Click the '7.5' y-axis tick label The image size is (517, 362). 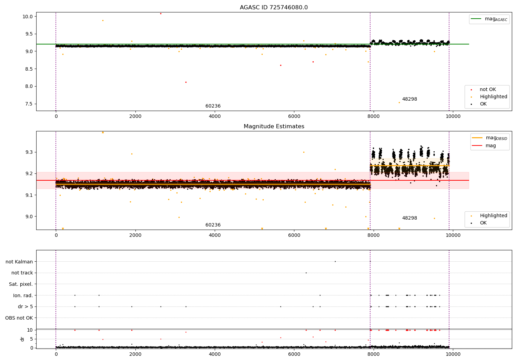29,104
